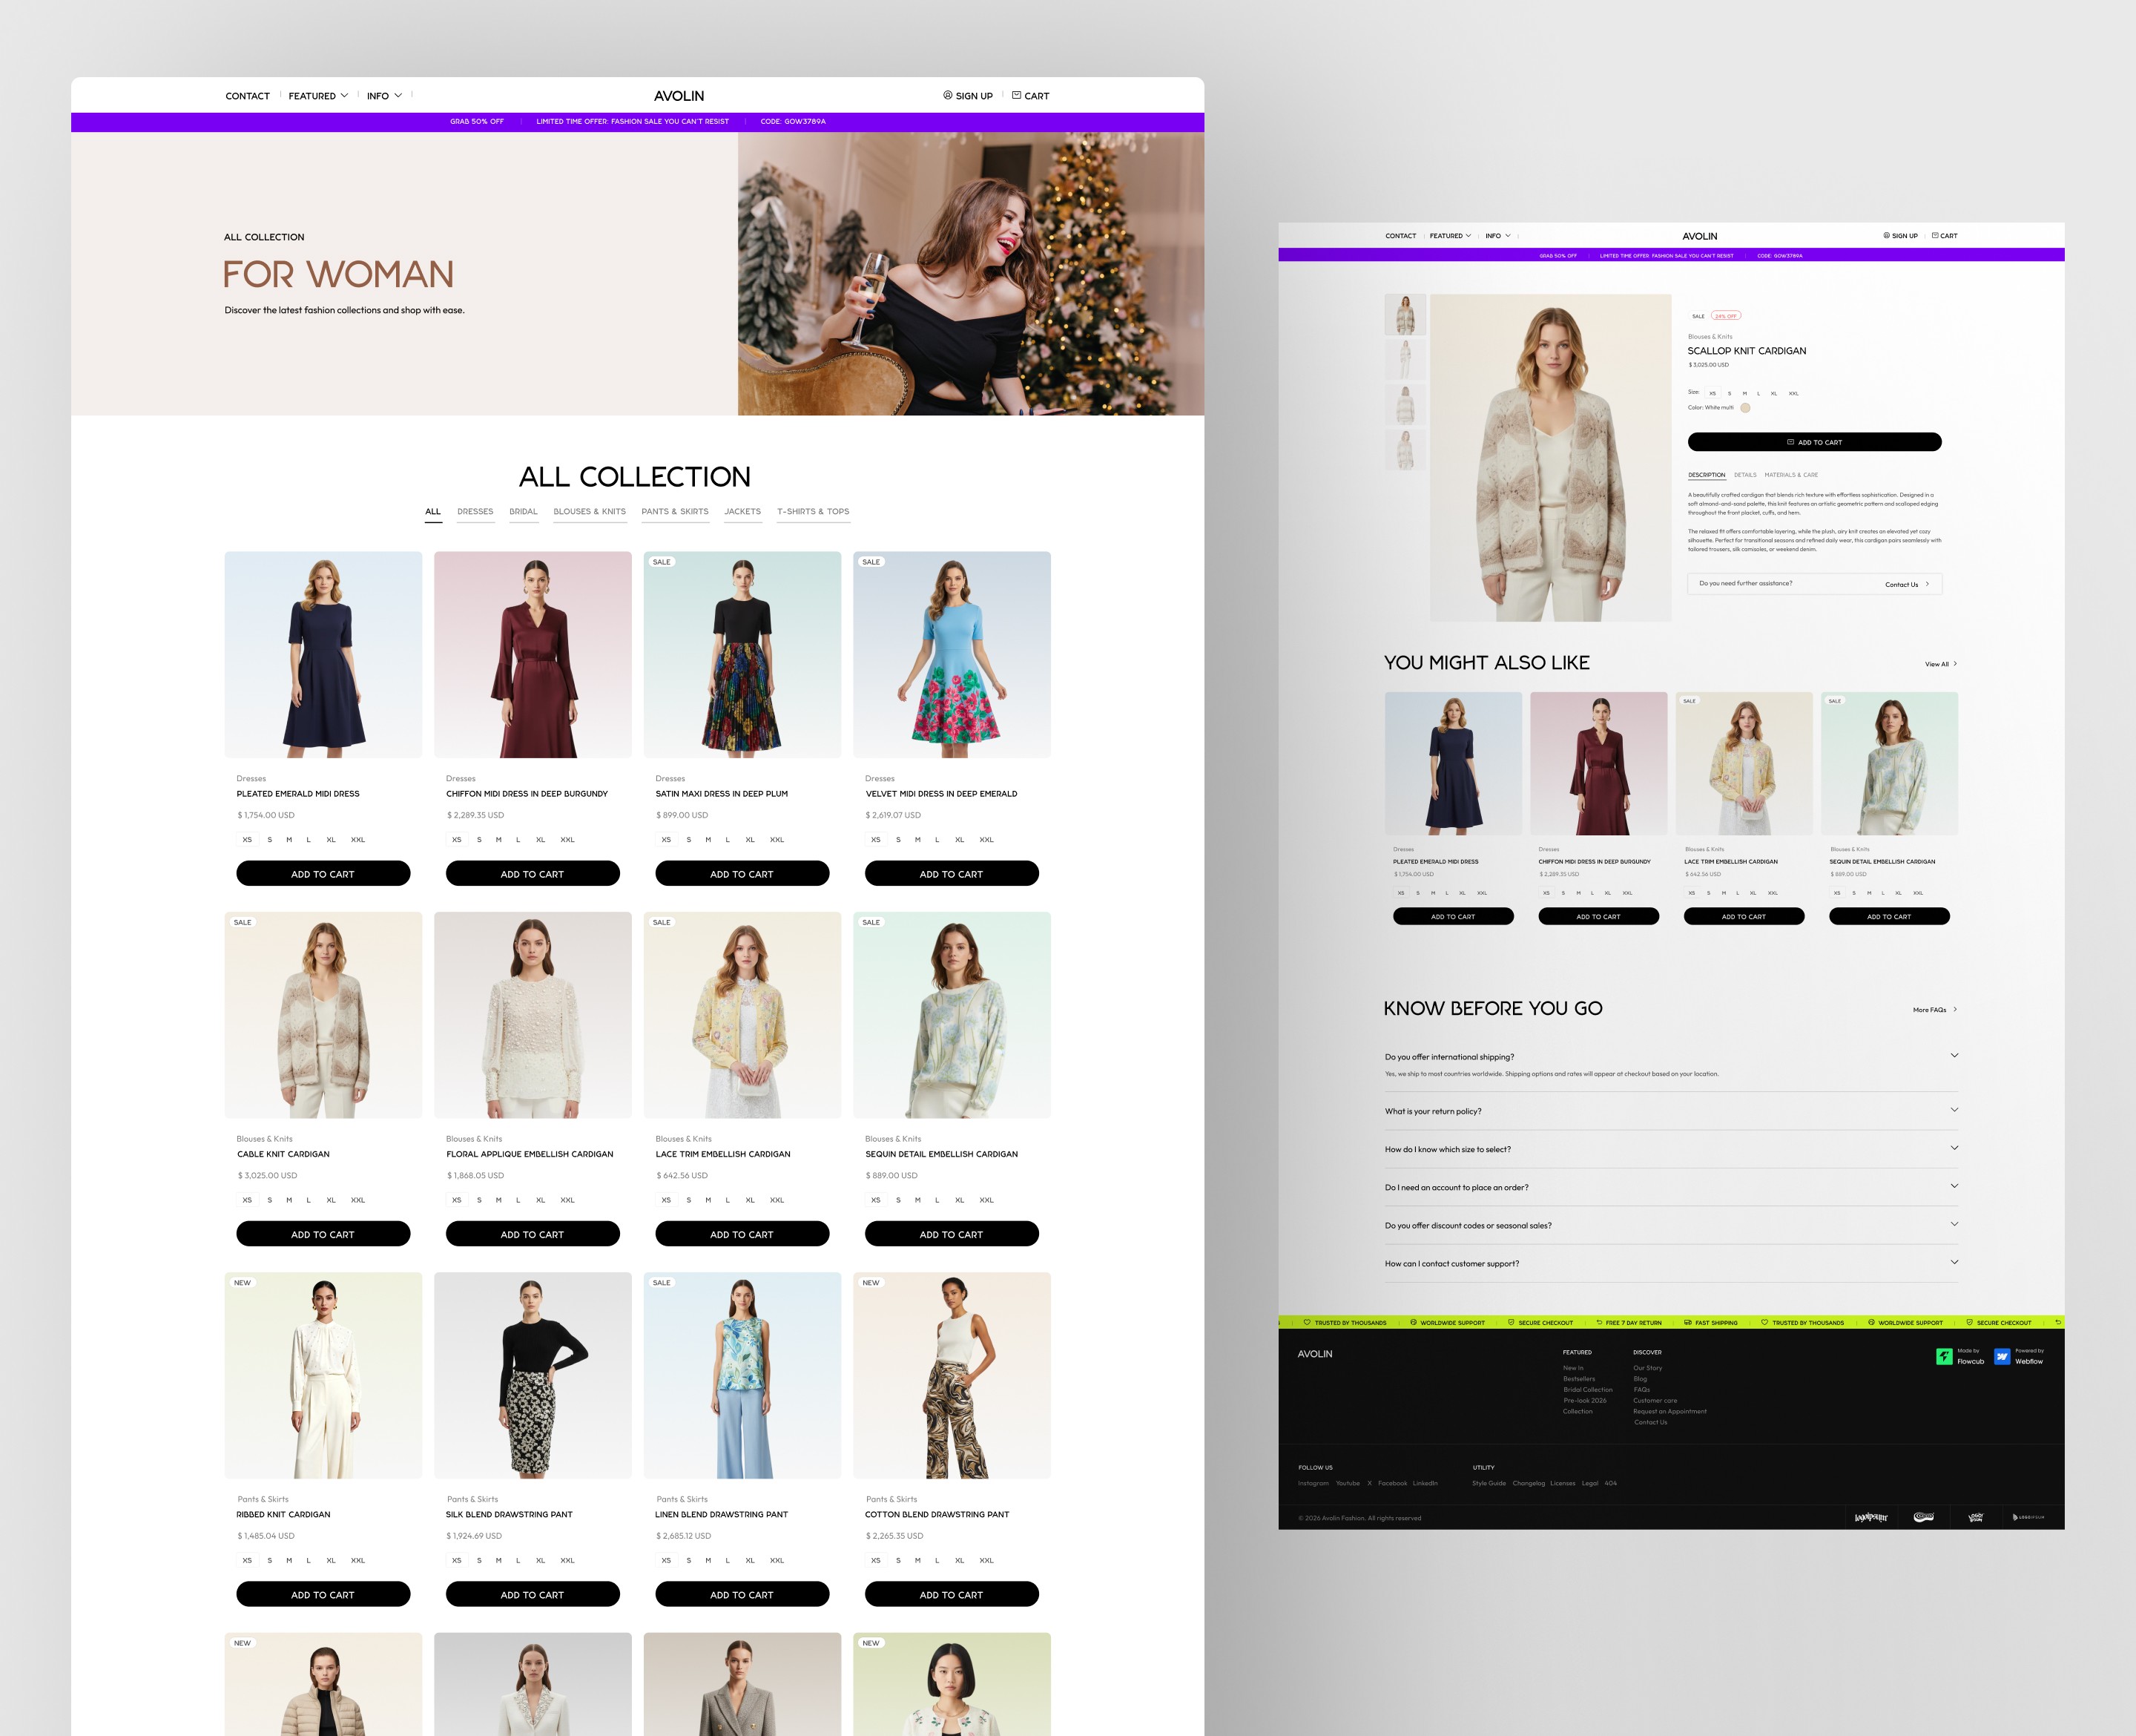The height and width of the screenshot is (1736, 2136).
Task: Select size XS for the Scallop Knit Cardigan
Action: [1713, 394]
